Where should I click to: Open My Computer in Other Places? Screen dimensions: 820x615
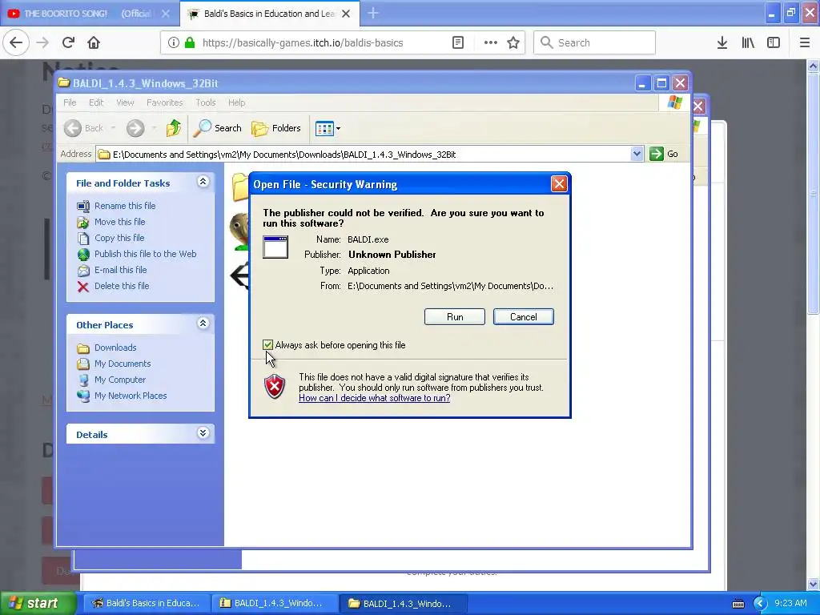click(120, 380)
